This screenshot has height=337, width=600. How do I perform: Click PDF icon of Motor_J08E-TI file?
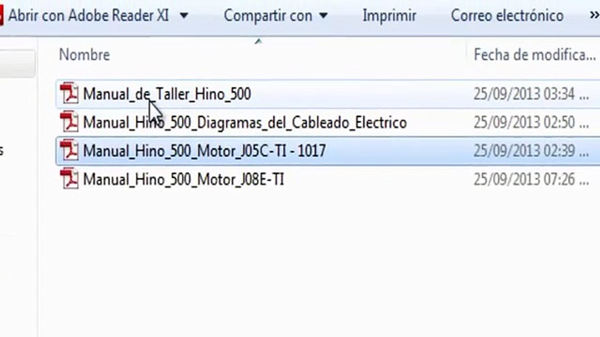click(x=69, y=179)
